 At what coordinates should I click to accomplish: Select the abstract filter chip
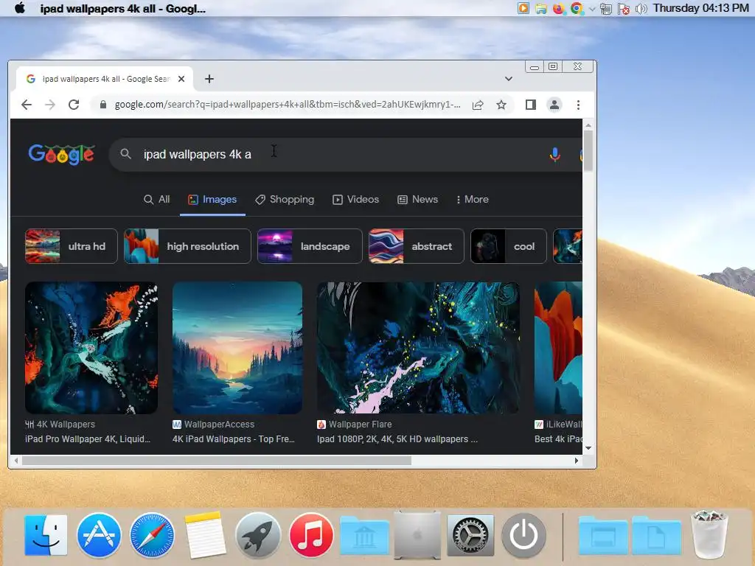click(x=416, y=246)
